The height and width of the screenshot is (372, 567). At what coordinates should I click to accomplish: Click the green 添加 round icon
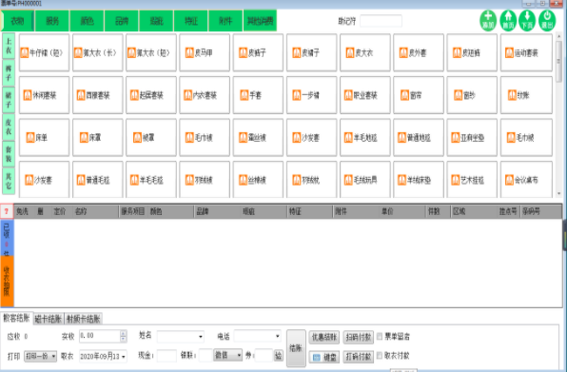click(488, 21)
